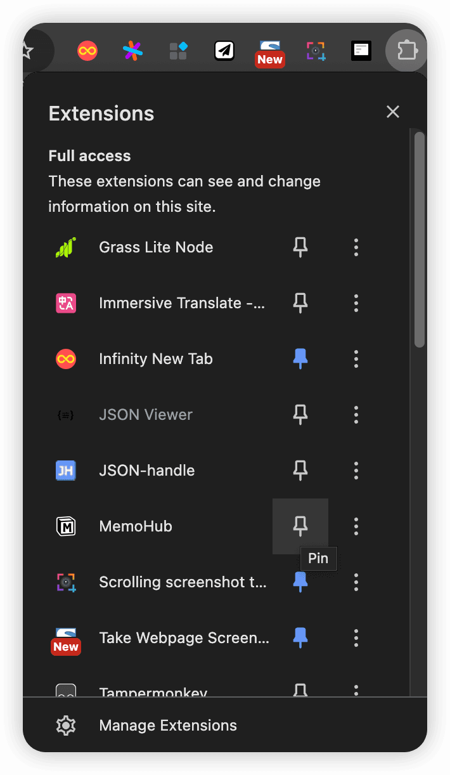
Task: Open Manage Extensions
Action: (168, 726)
